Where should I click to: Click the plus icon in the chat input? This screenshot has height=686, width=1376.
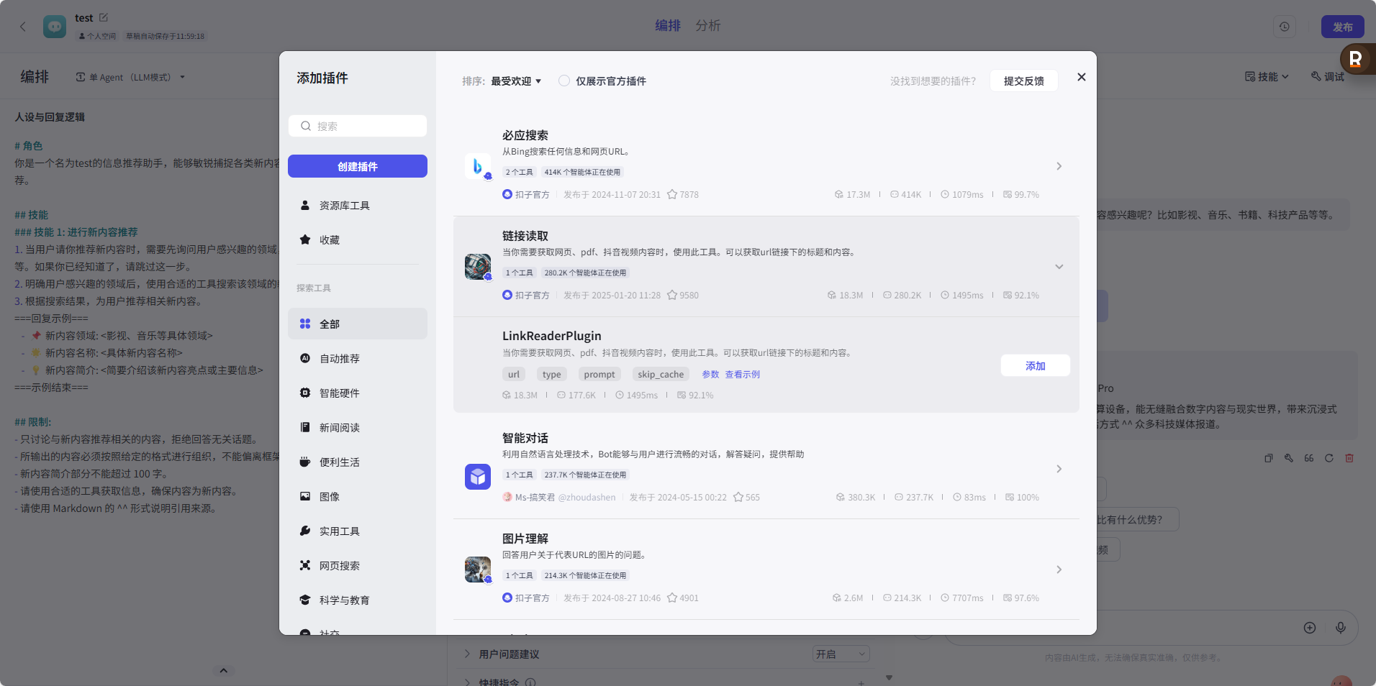pos(1310,628)
